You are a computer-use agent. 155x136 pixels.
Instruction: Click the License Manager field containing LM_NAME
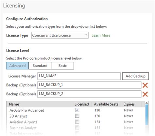[x=79, y=76]
